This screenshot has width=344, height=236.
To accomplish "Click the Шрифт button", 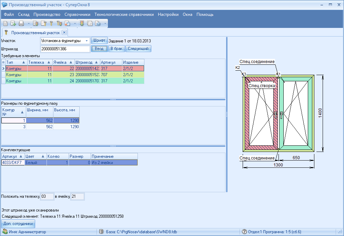I will (99, 40).
